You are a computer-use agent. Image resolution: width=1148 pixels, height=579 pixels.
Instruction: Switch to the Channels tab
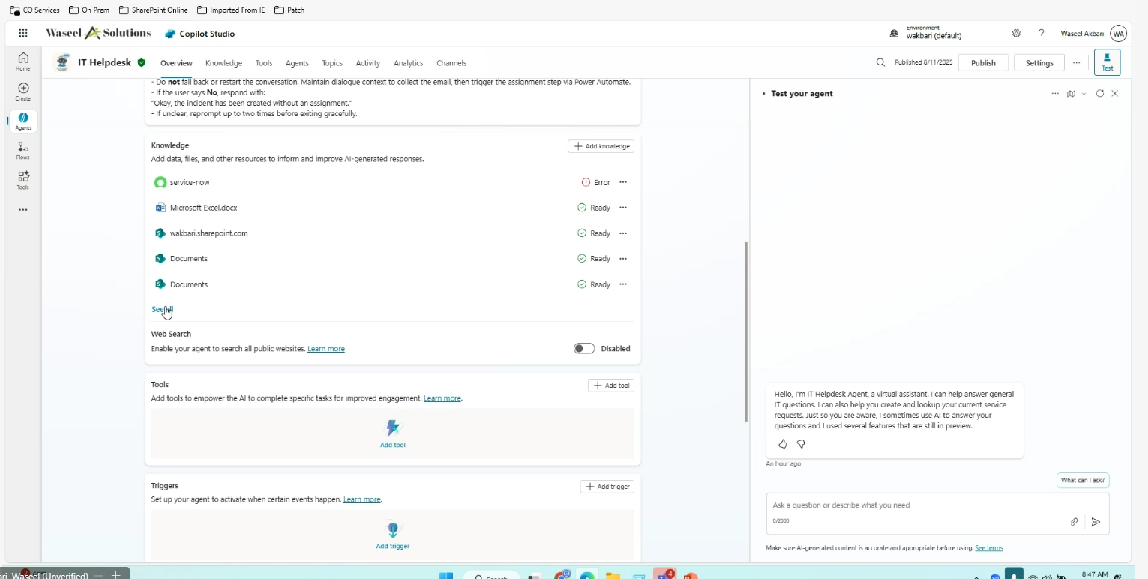[x=451, y=63]
